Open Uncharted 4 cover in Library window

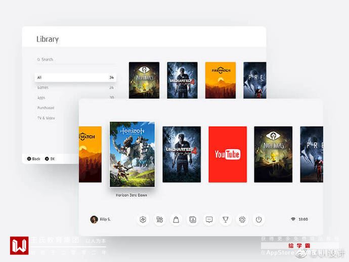pos(182,80)
